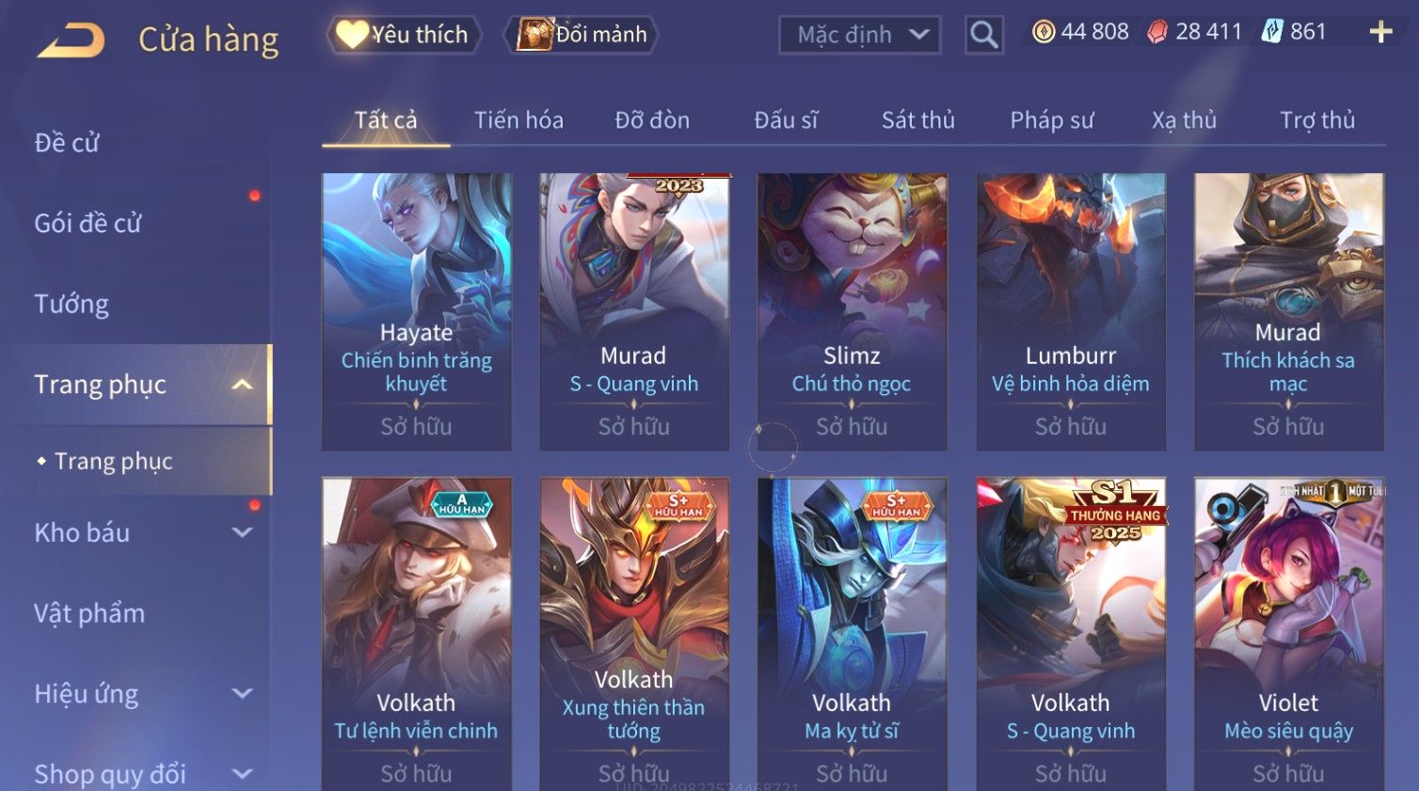Screen dimensions: 1419x791
Task: Click the blue voucher currency icon
Action: coord(1272,32)
